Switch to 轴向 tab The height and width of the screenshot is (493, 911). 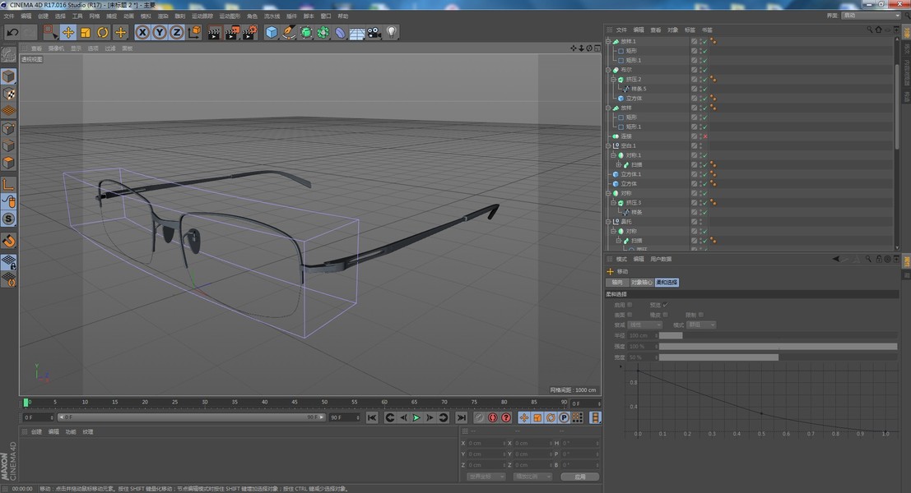tap(617, 283)
